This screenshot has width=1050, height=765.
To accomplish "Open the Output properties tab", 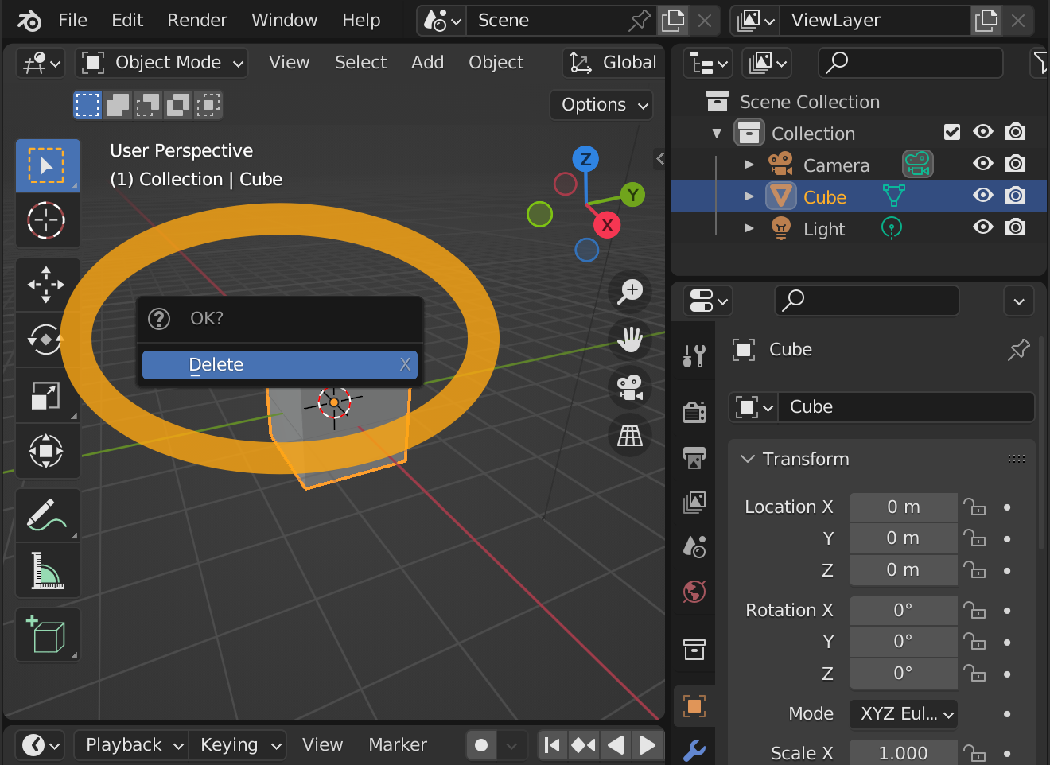I will [x=694, y=457].
